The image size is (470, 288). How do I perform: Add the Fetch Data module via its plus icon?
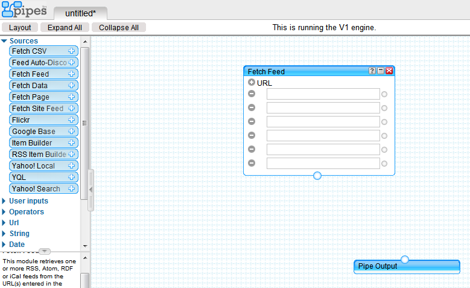click(x=71, y=85)
